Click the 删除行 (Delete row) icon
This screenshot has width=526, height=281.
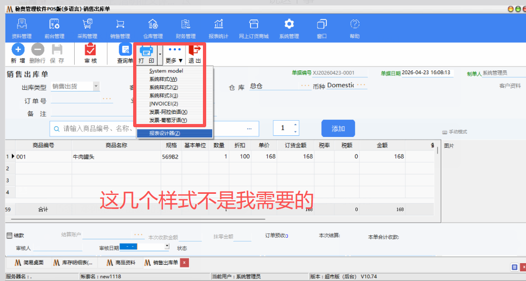[x=37, y=50]
